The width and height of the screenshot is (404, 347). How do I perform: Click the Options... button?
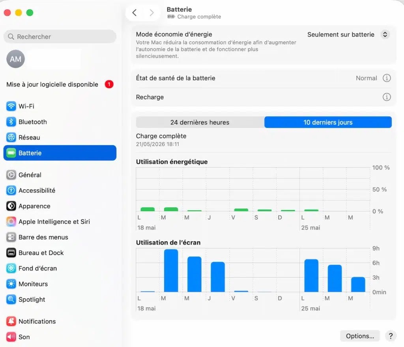tap(360, 336)
